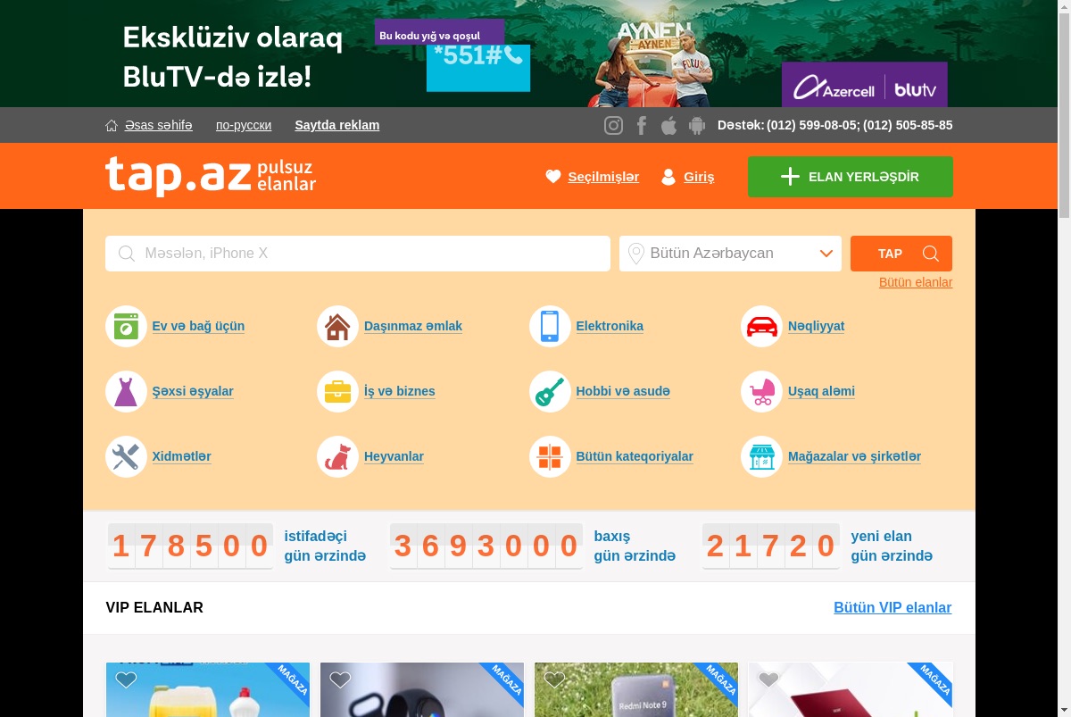This screenshot has width=1071, height=717.
Task: Open the Ev və bağ üçün category link
Action: (x=198, y=326)
